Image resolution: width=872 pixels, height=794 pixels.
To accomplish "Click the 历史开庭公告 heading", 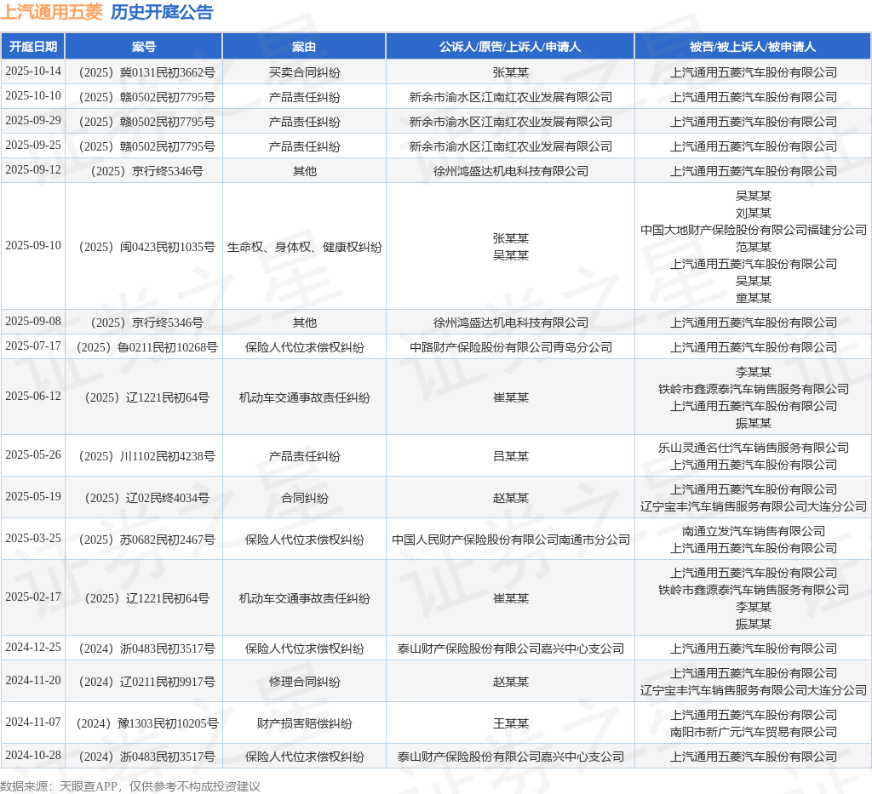I will pos(162,12).
